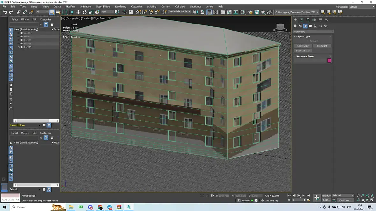Select the Cameras category icon

[x=310, y=26]
